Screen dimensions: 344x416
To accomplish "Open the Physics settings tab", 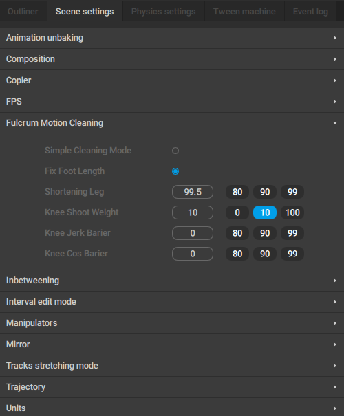I will pos(164,12).
